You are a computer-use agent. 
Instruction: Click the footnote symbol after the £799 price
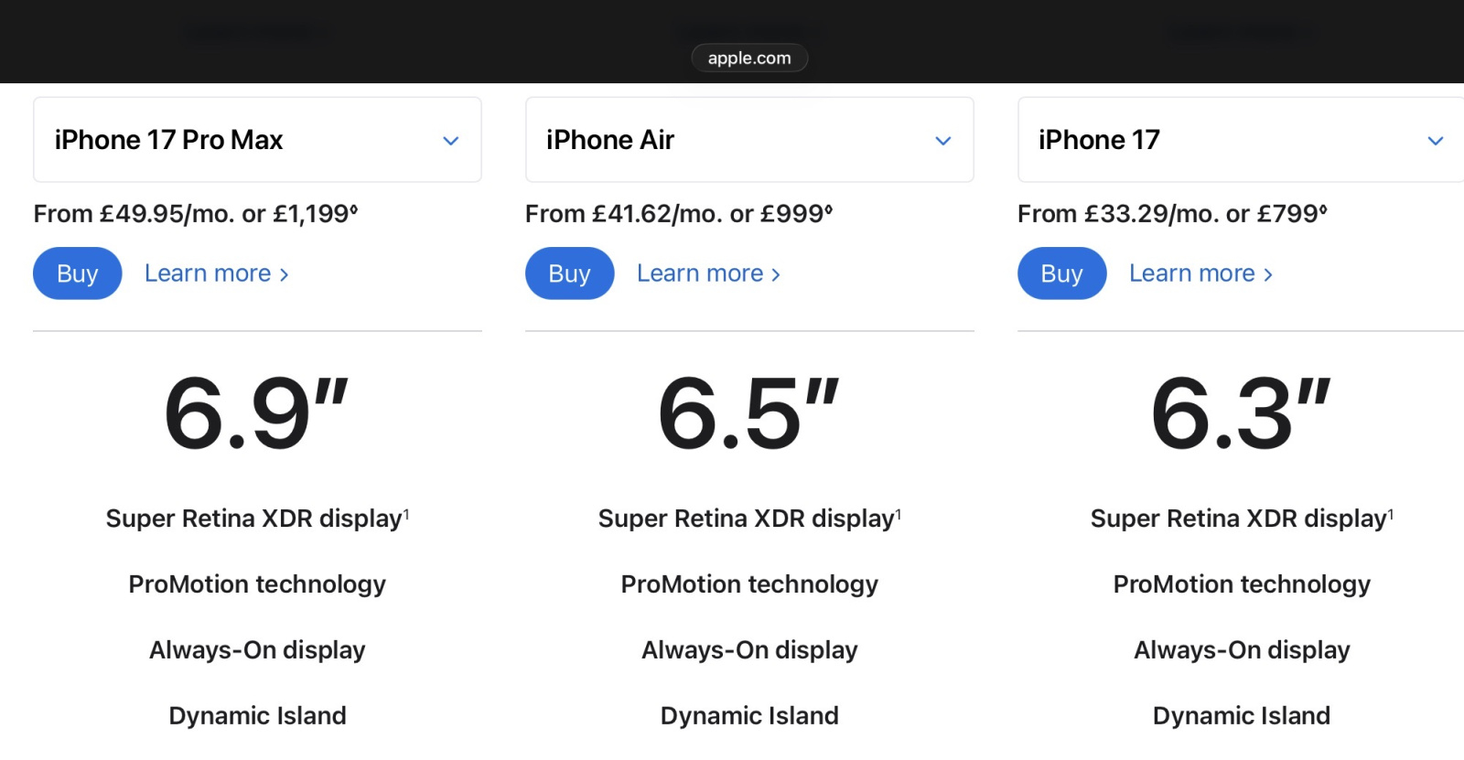[x=1323, y=209]
